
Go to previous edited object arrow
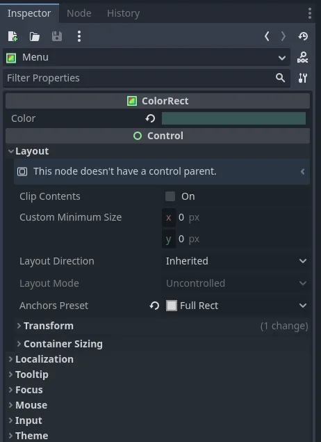click(x=267, y=36)
